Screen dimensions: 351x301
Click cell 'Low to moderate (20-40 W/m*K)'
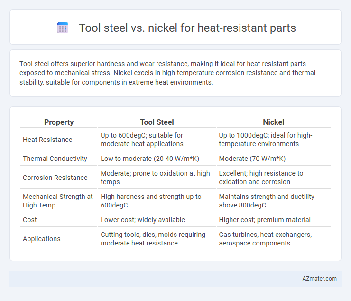(x=150, y=159)
